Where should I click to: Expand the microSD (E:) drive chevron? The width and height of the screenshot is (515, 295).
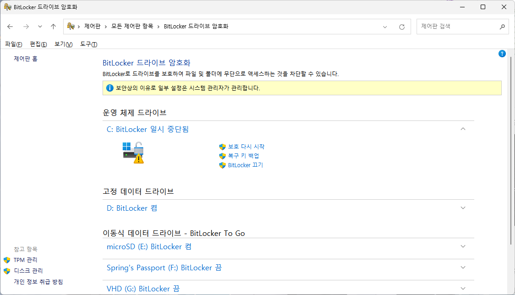tap(463, 246)
